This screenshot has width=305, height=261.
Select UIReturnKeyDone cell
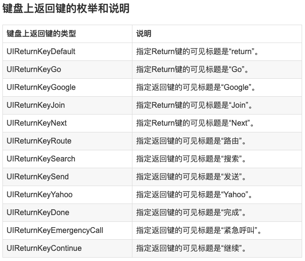pos(67,213)
